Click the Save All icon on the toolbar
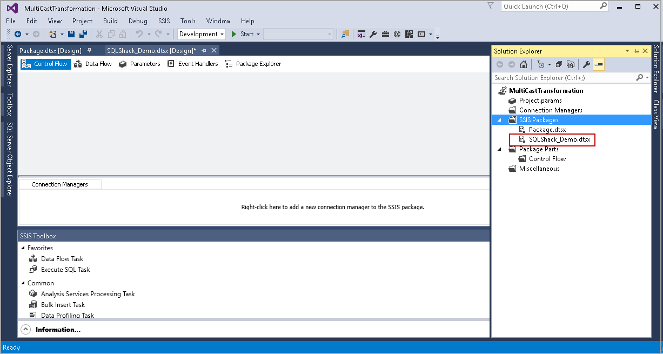 click(x=83, y=34)
